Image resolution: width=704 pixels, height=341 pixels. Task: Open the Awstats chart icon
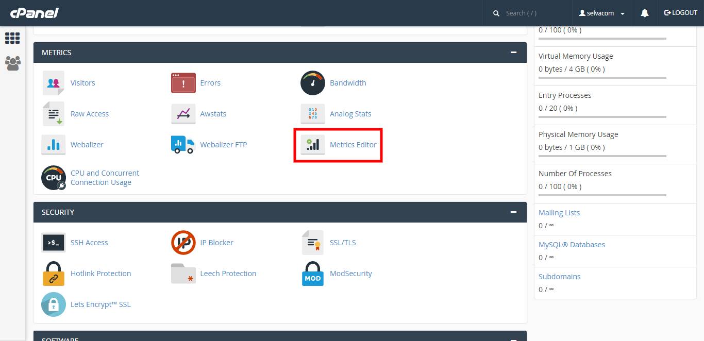click(x=183, y=114)
